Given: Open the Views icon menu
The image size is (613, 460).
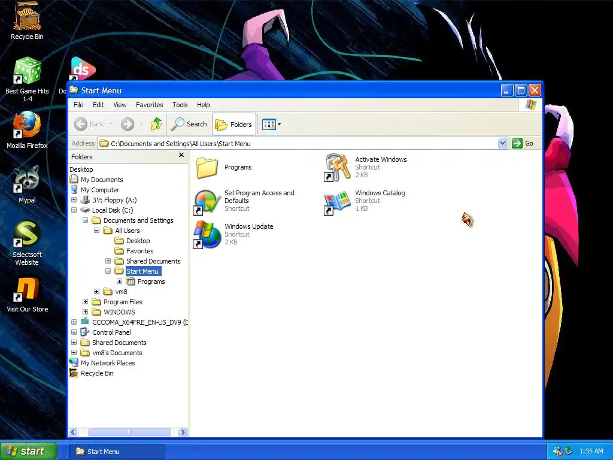Looking at the screenshot, I should point(271,125).
